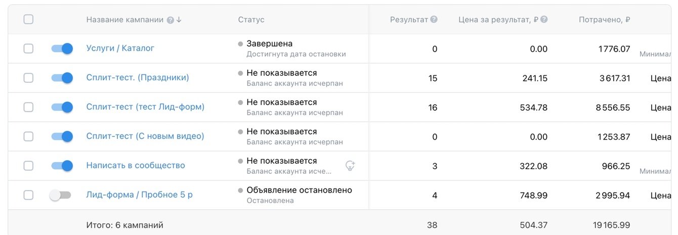Screen dimensions: 678x235
Task: Click Цена value in Сплит-тест. (Праздники) row
Action: coord(660,78)
